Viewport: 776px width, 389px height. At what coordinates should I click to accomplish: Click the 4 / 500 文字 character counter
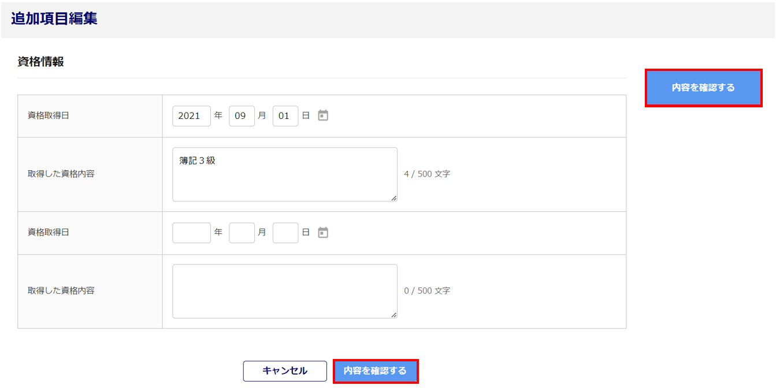click(x=427, y=174)
